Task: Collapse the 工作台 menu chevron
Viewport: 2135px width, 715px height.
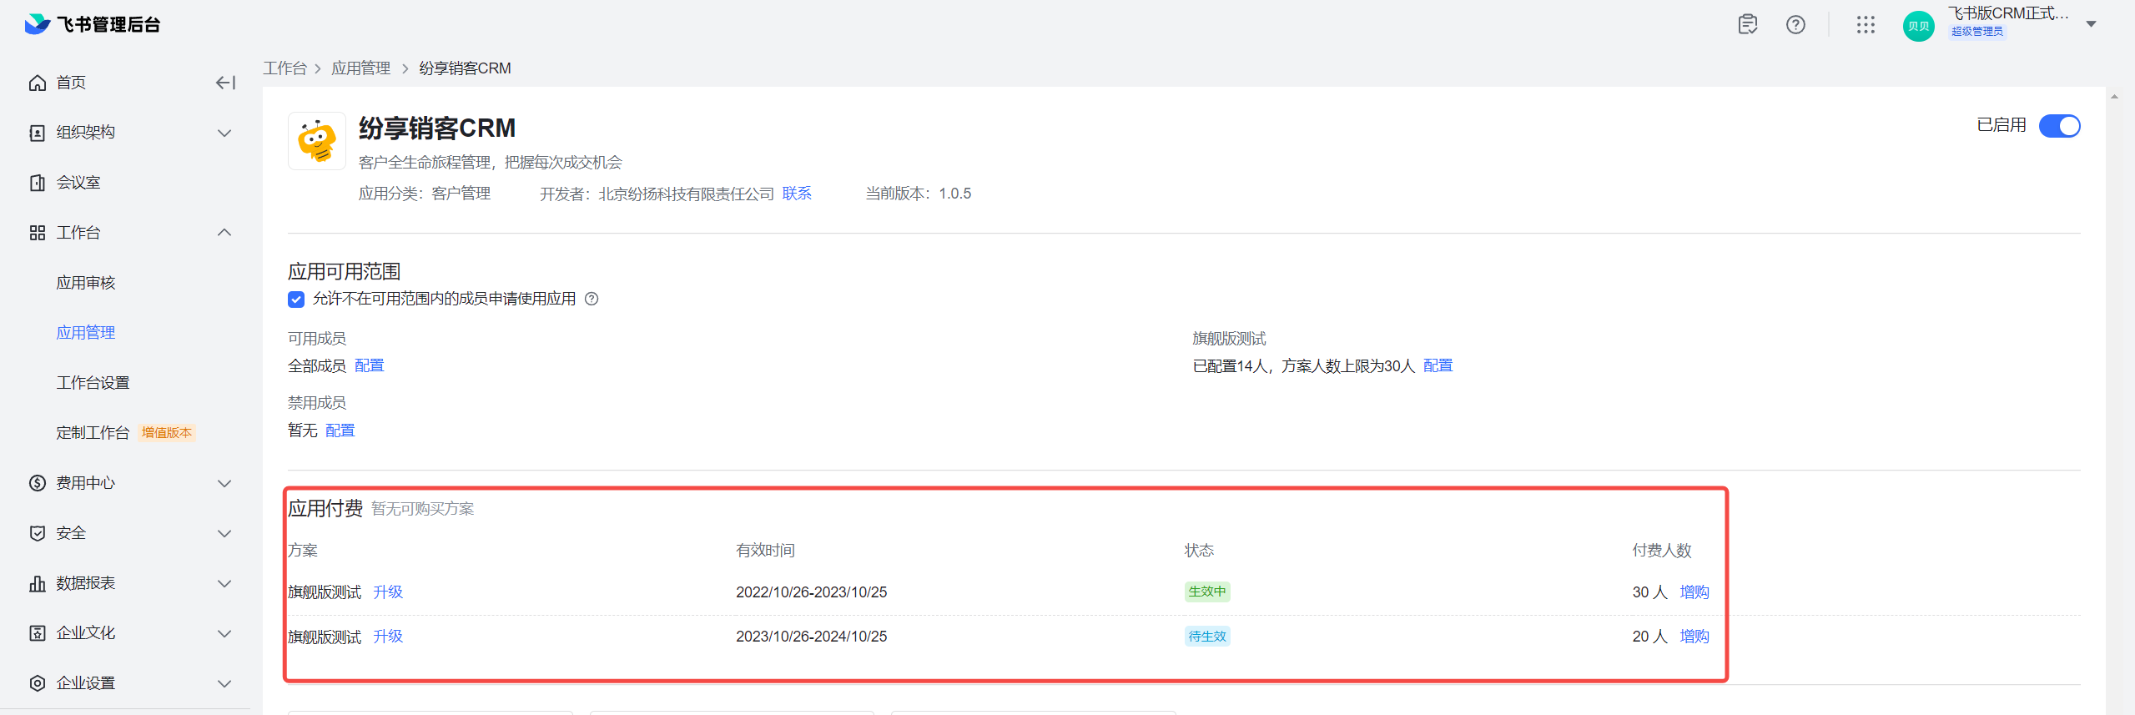Action: (224, 233)
